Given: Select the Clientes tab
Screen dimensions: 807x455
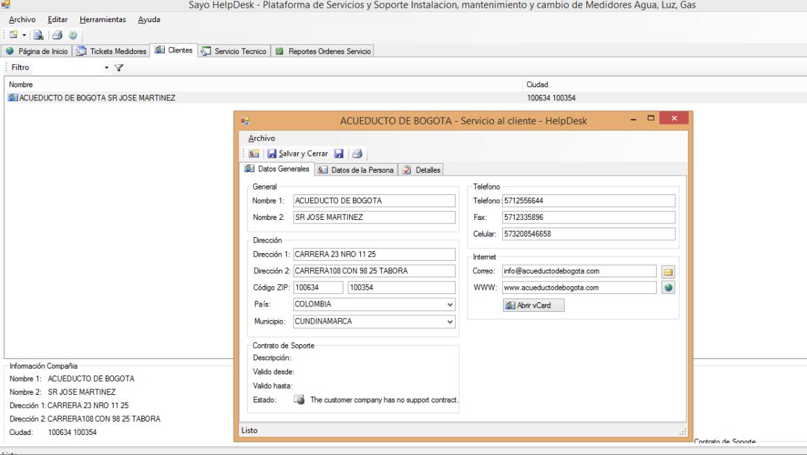Looking at the screenshot, I should 174,50.
